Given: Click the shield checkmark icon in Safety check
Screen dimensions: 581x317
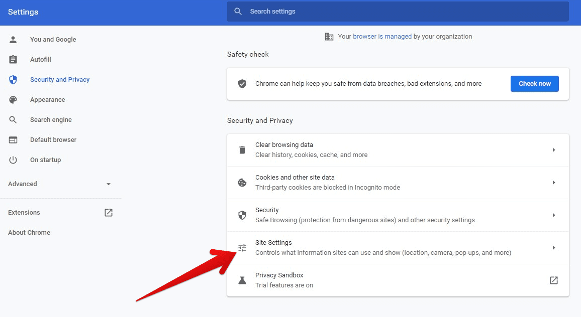Looking at the screenshot, I should tap(242, 84).
